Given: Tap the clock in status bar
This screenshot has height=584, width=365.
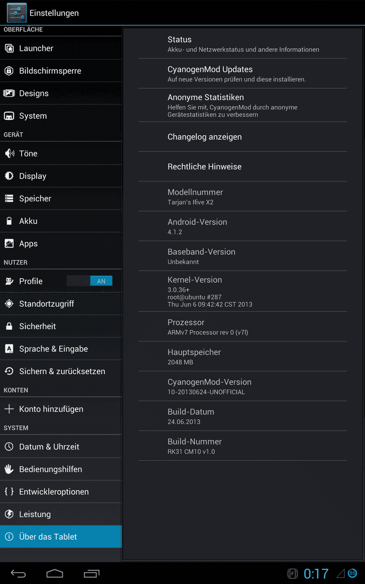Looking at the screenshot, I should 316,574.
